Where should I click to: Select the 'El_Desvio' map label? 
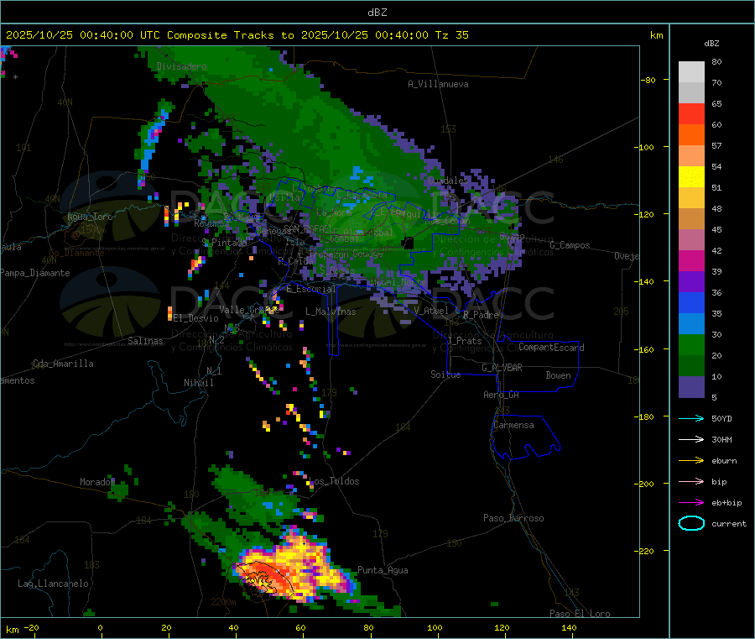pyautogui.click(x=195, y=318)
